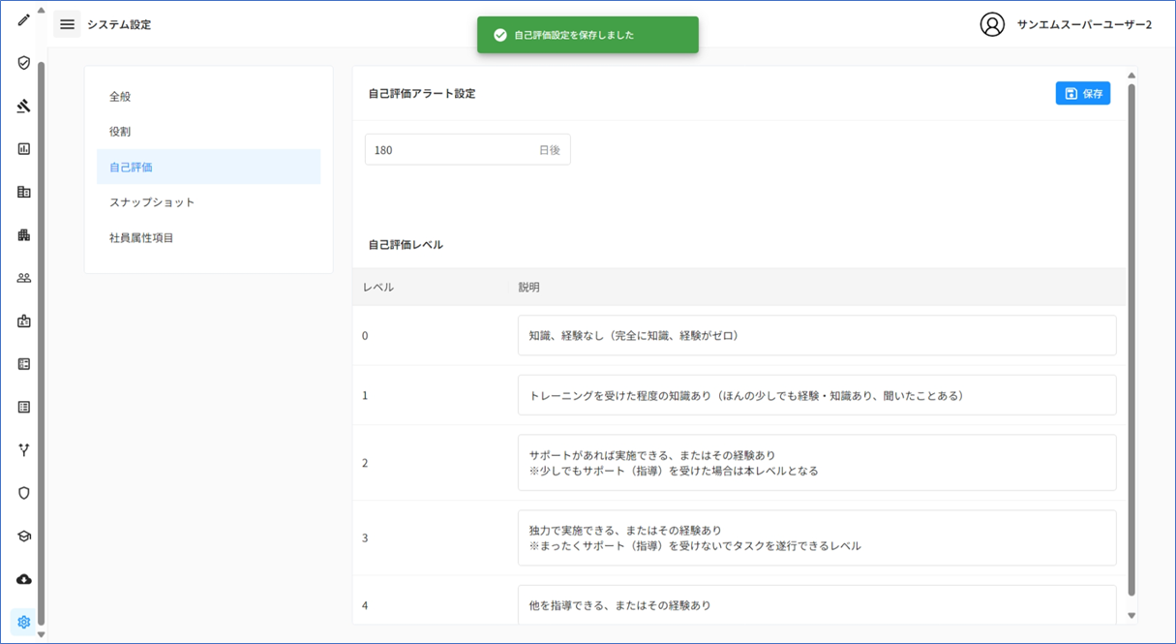Viewport: 1176px width, 644px height.
Task: Select the list table sidebar icon
Action: 24,407
